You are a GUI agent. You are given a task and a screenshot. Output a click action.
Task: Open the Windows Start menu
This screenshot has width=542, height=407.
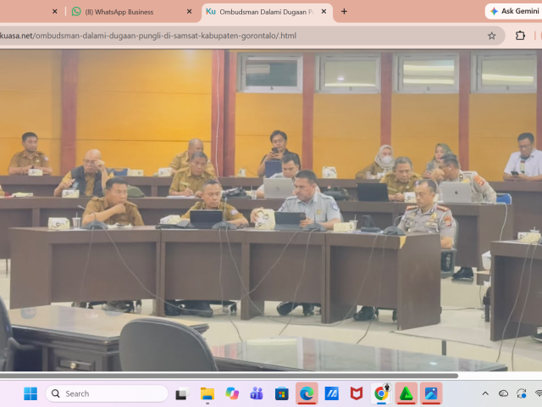30,393
